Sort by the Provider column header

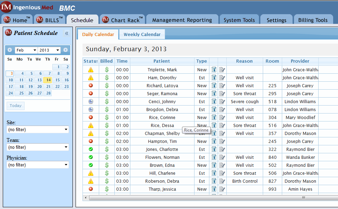[300, 61]
